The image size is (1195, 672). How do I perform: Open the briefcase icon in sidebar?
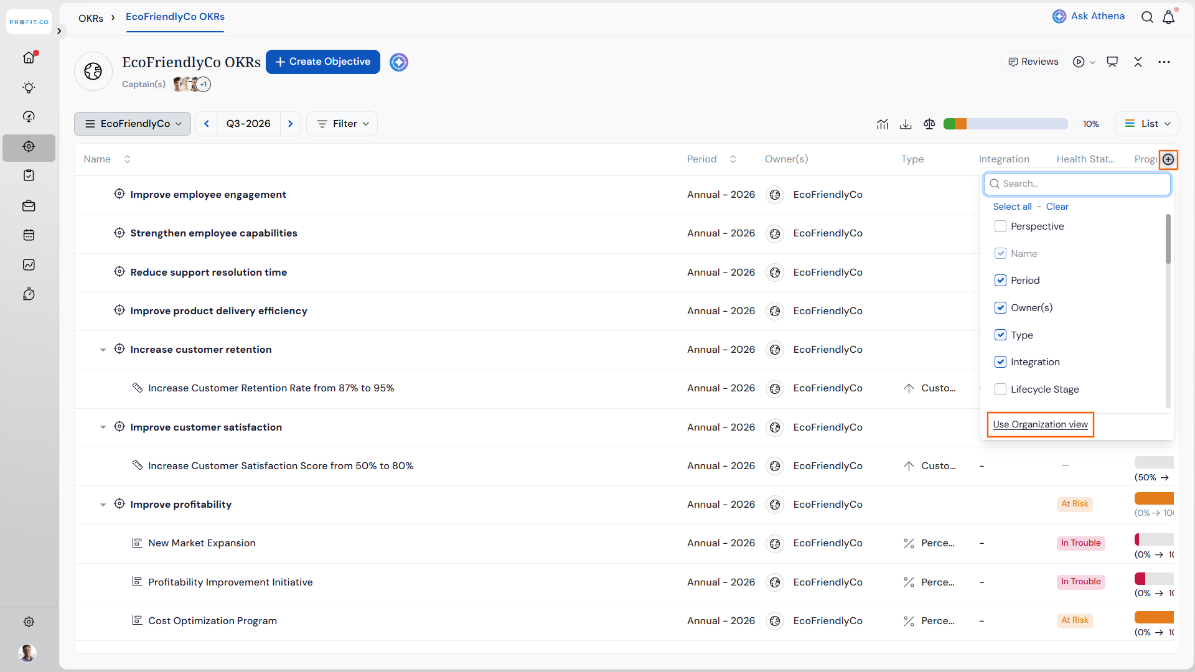point(29,206)
